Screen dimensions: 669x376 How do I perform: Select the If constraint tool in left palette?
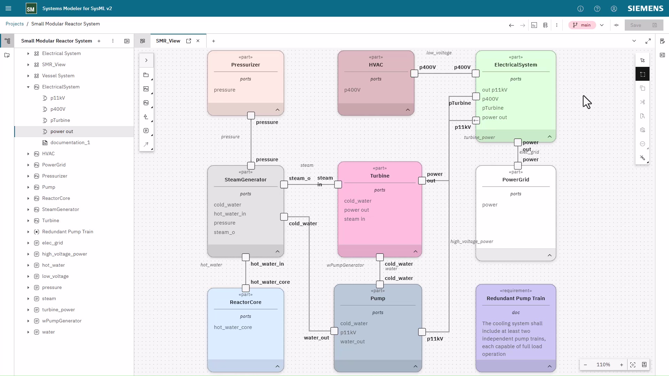(x=146, y=131)
